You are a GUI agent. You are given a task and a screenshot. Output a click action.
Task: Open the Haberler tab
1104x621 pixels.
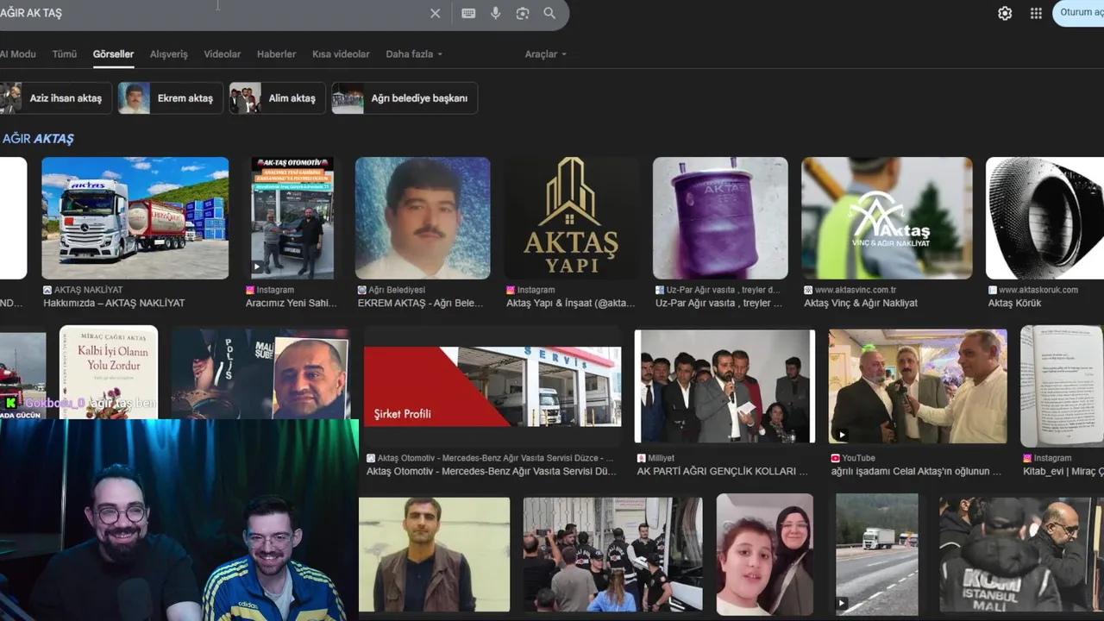pyautogui.click(x=276, y=53)
